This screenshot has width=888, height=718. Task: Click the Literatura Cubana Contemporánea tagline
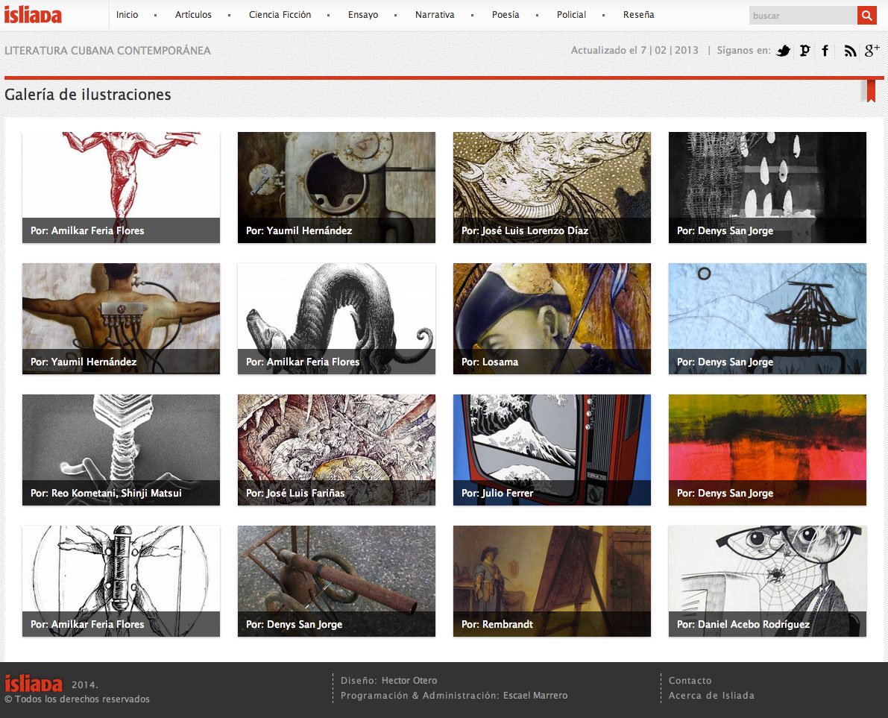click(x=107, y=51)
